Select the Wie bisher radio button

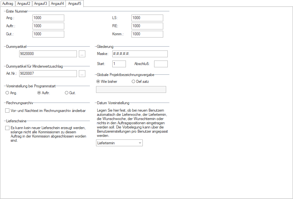[x=107, y=82]
